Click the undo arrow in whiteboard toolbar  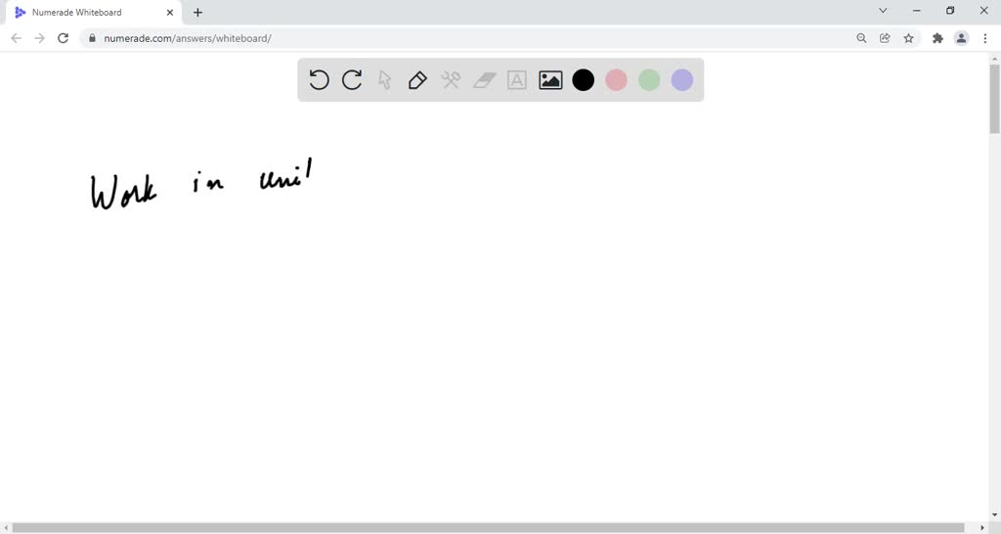pyautogui.click(x=319, y=80)
